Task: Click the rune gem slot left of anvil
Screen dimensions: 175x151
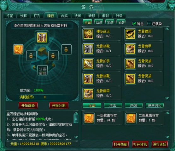Action: pyautogui.click(x=18, y=49)
